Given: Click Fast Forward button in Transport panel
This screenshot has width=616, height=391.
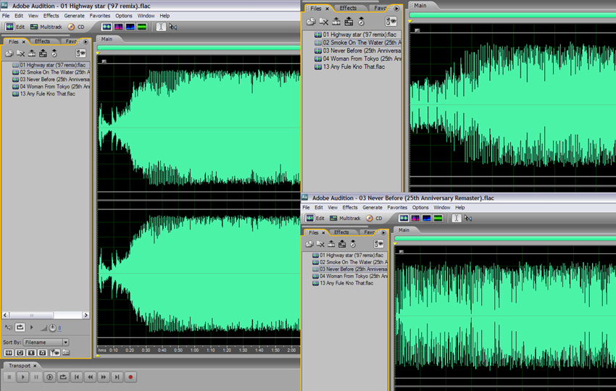Looking at the screenshot, I should point(104,377).
